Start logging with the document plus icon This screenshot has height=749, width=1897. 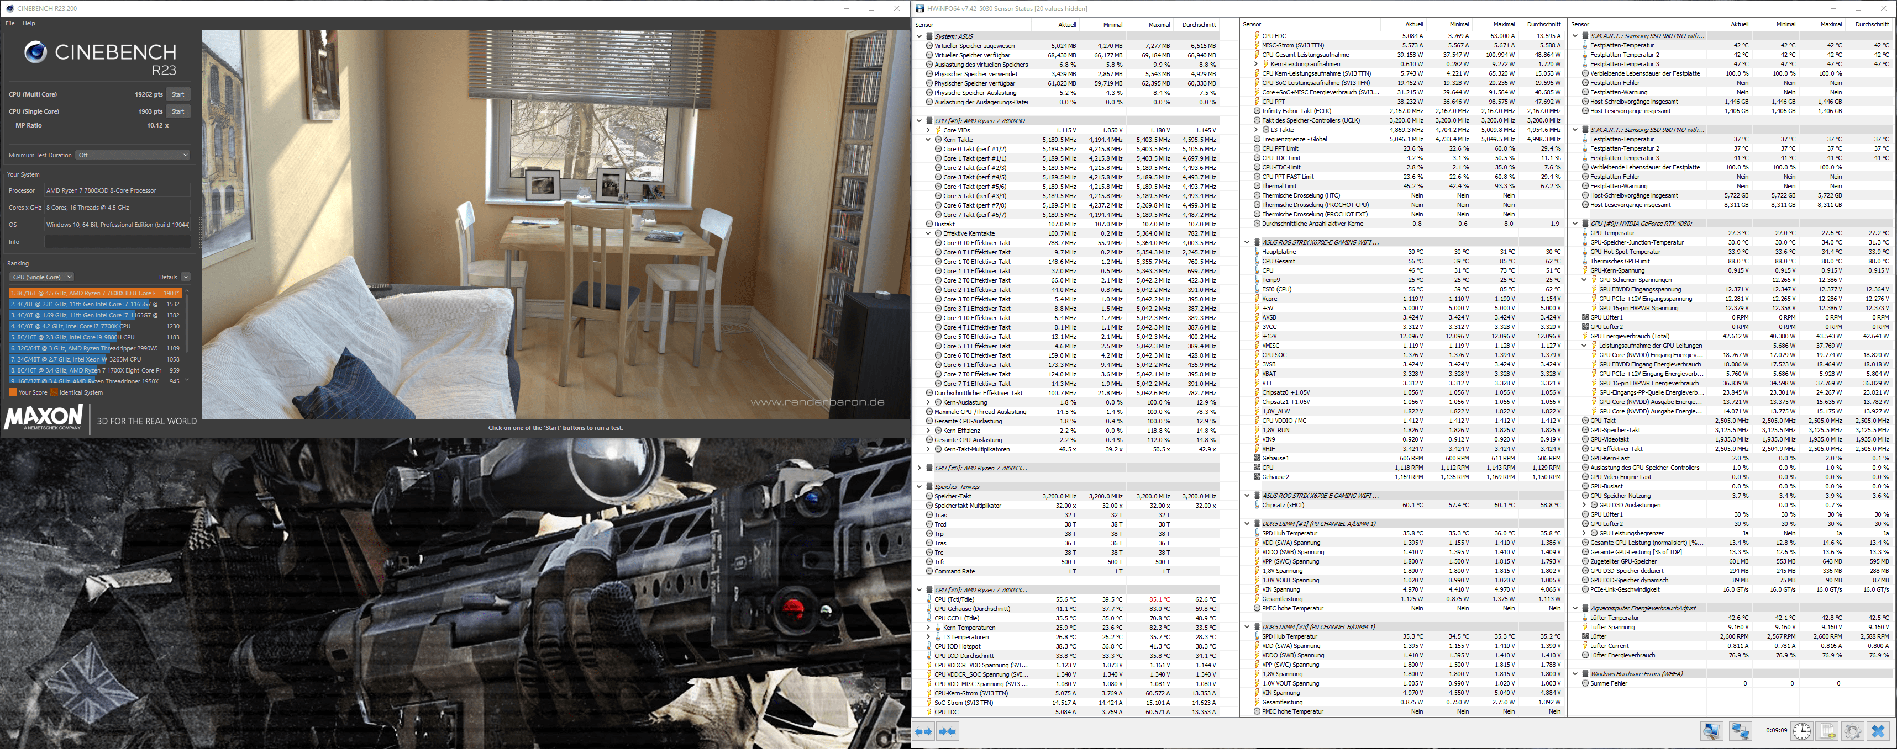[x=1828, y=731]
